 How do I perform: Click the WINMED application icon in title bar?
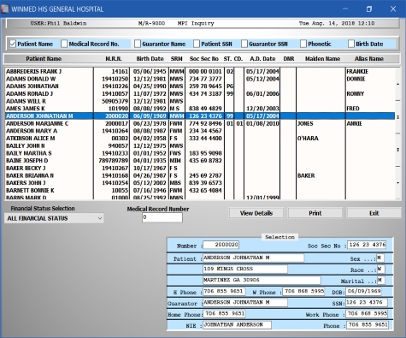5,9
